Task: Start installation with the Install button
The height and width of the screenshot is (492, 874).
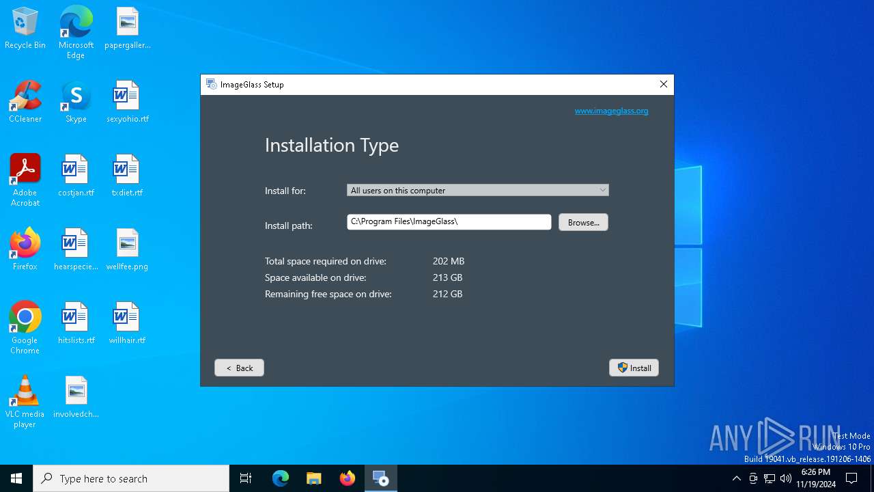Action: pyautogui.click(x=634, y=368)
